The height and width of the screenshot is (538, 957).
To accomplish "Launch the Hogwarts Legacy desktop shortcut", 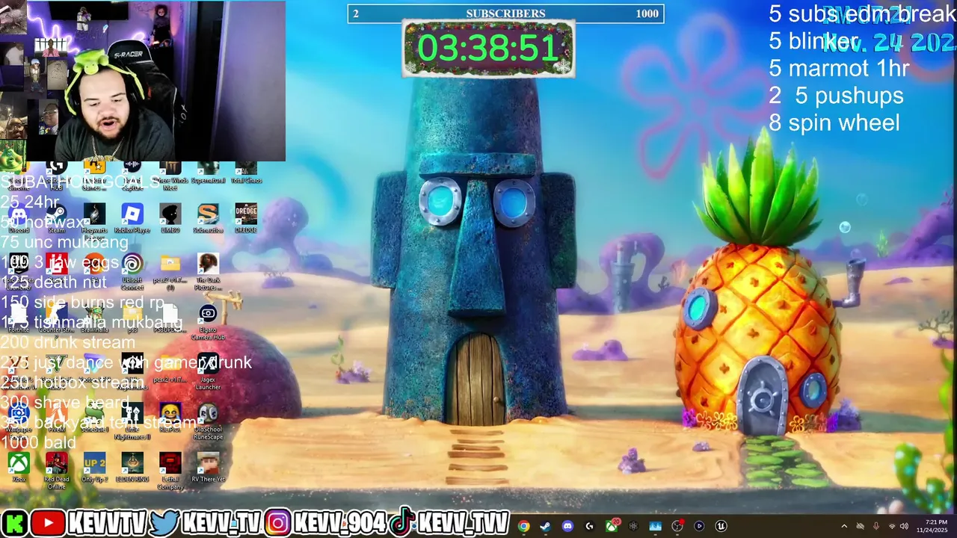I will click(x=94, y=218).
